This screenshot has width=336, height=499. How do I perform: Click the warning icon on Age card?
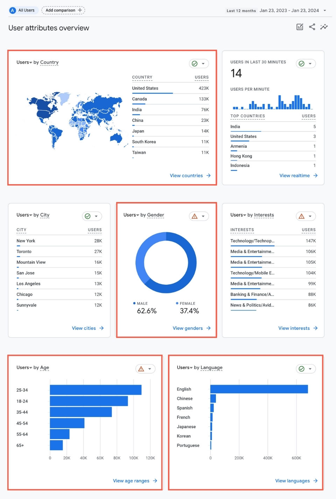141,369
